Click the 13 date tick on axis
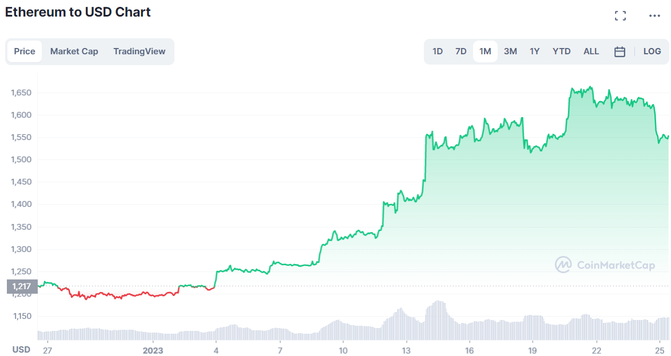The height and width of the screenshot is (356, 671). click(406, 350)
